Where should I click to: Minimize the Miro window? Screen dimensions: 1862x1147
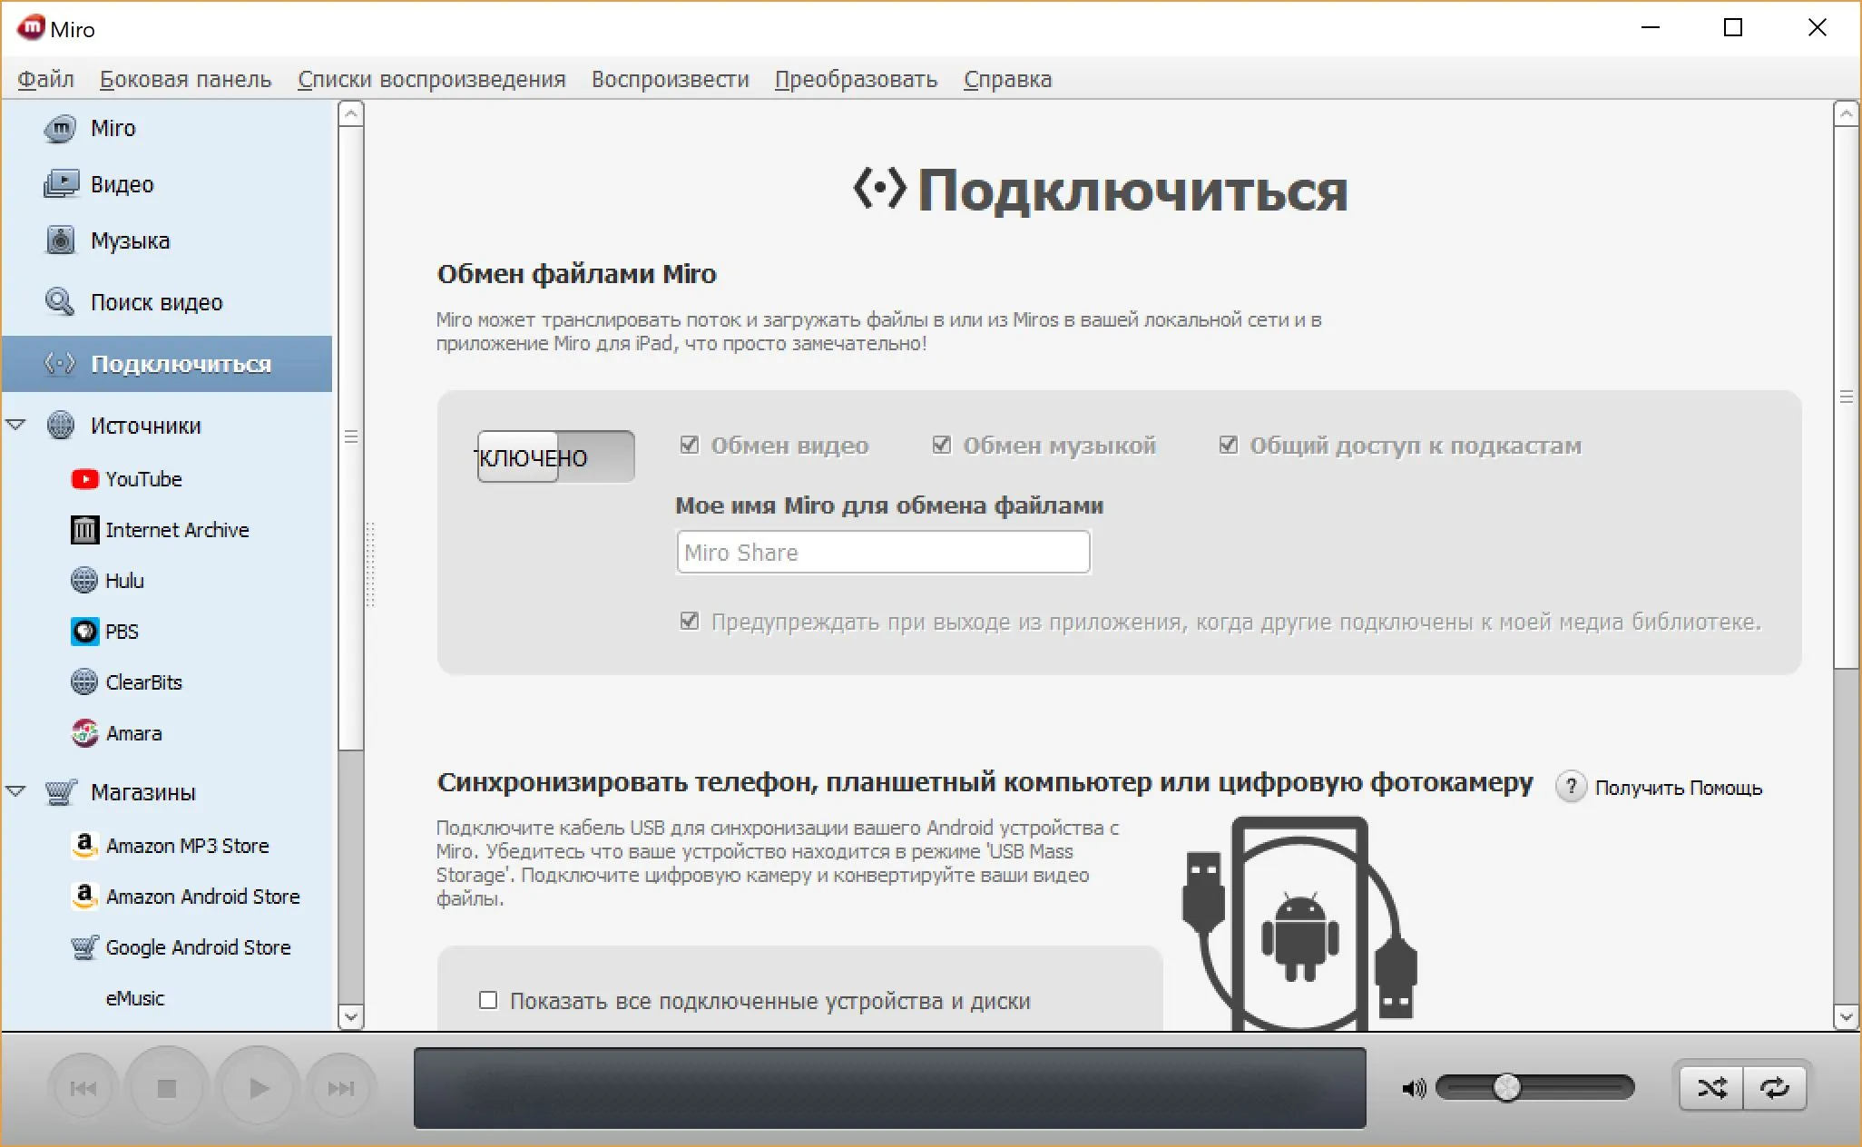point(1651,28)
